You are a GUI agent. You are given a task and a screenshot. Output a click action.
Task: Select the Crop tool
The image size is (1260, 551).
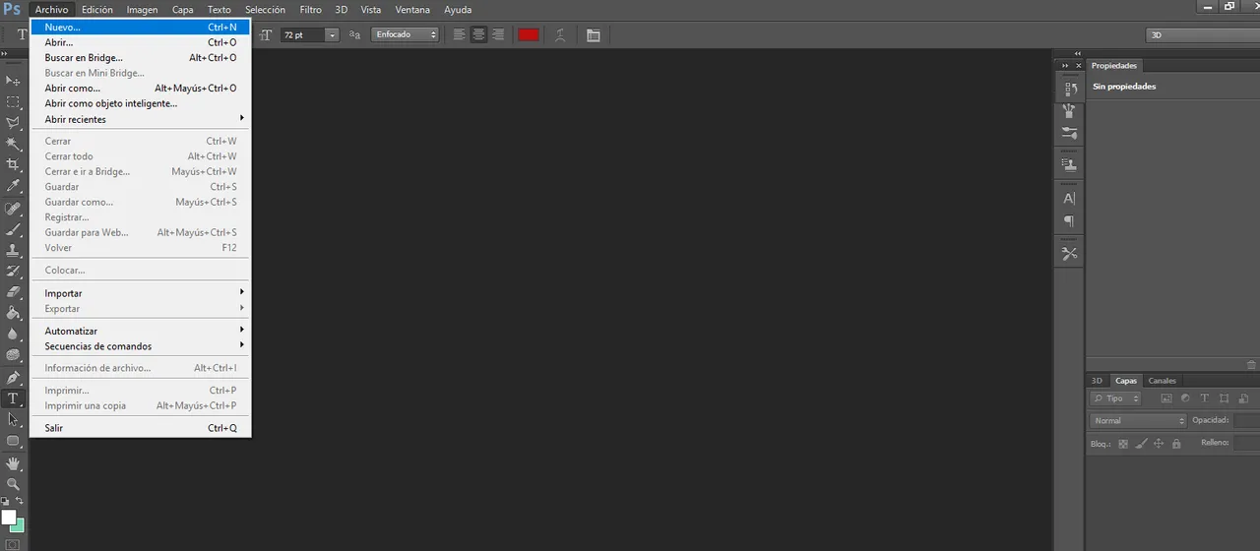pos(14,164)
